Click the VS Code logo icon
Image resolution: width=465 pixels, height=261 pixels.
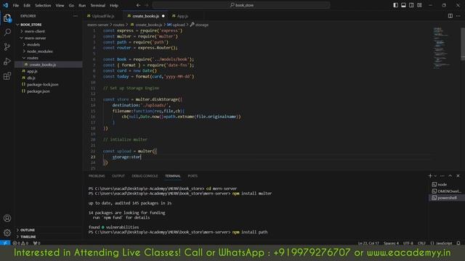coord(5,5)
